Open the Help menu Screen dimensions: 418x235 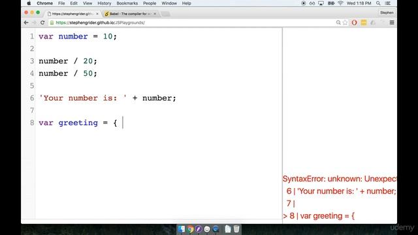[187, 3]
